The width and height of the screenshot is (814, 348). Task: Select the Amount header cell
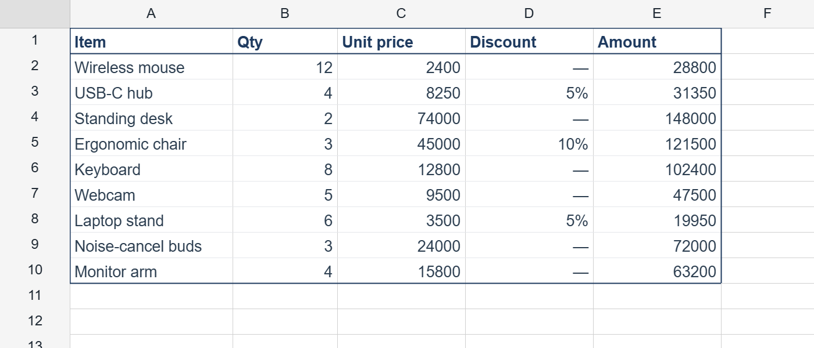pyautogui.click(x=657, y=41)
